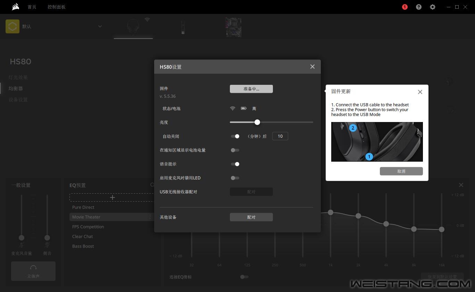
Task: Click the 麦克风音量 slider handle
Action: [22, 238]
